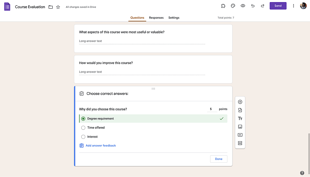The width and height of the screenshot is (310, 177).
Task: Click the green correct checkmark
Action: pyautogui.click(x=222, y=119)
